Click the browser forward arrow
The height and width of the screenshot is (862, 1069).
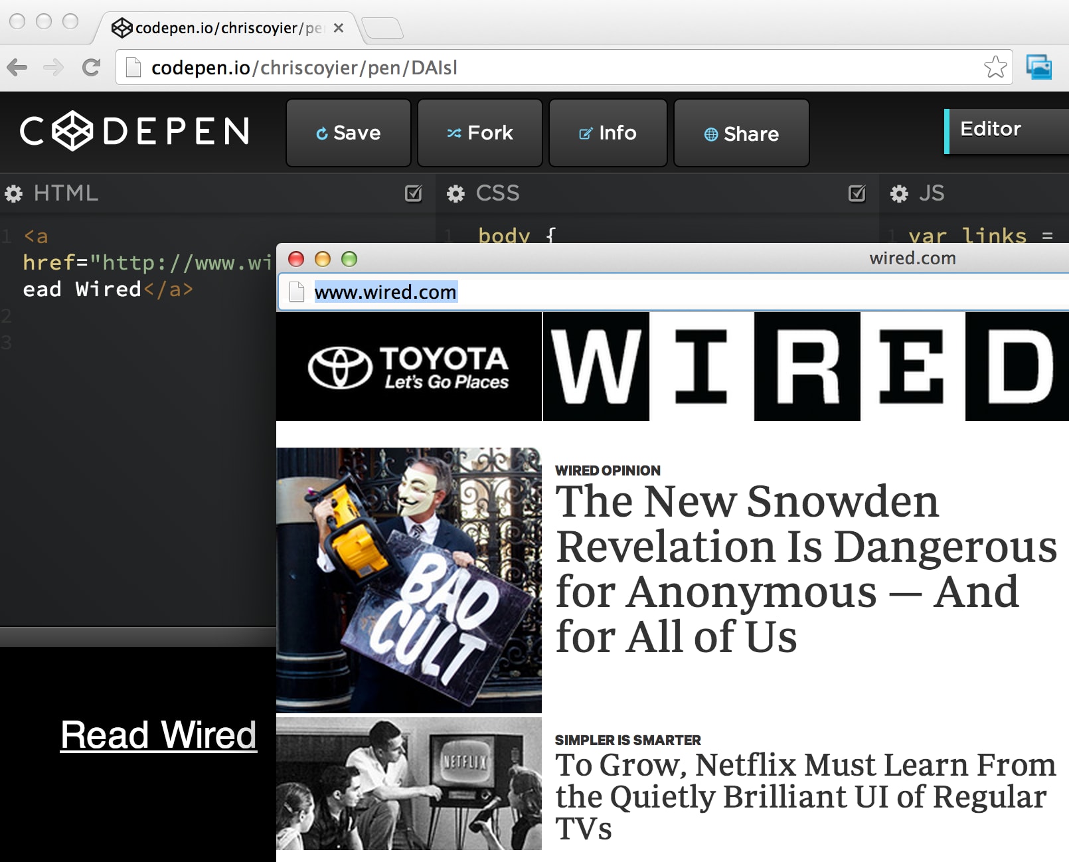coord(53,67)
